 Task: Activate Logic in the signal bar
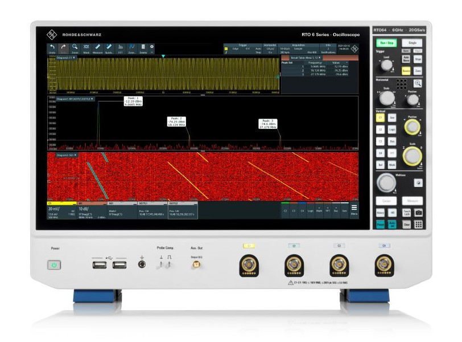[311, 210]
